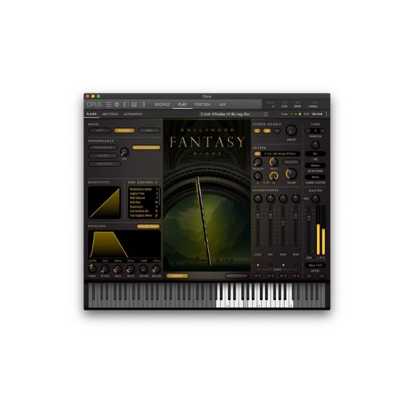Switch to the Play tab
The height and width of the screenshot is (414, 414).
pos(182,105)
